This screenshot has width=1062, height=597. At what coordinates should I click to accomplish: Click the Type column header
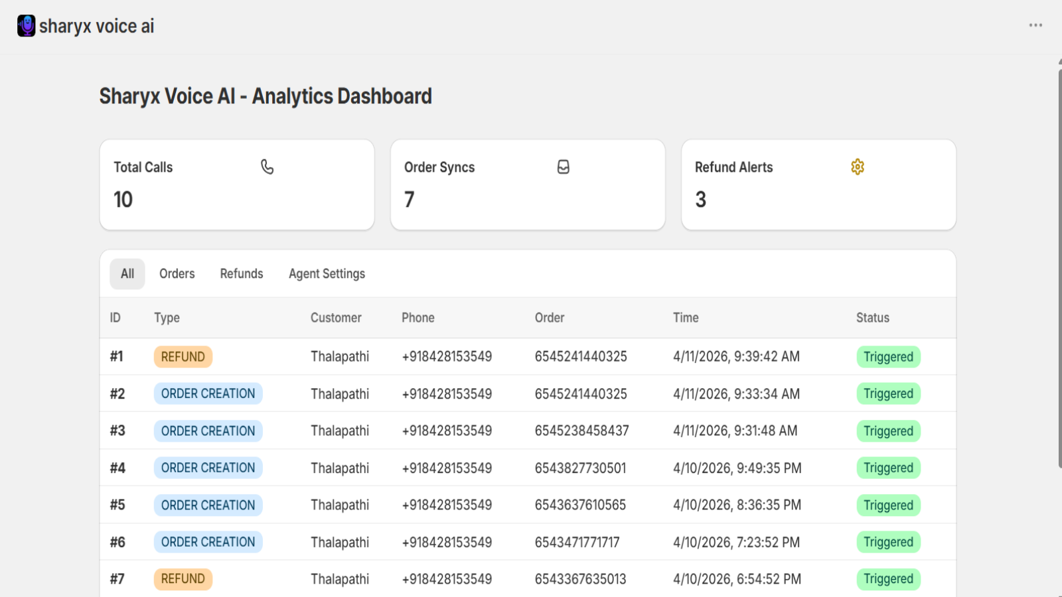point(167,318)
